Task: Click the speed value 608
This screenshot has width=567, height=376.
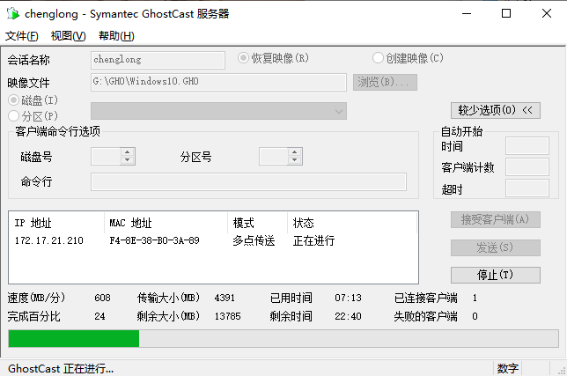Action: pyautogui.click(x=102, y=298)
